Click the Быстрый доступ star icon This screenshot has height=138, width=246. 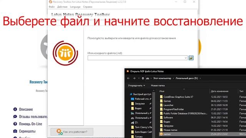131,94
